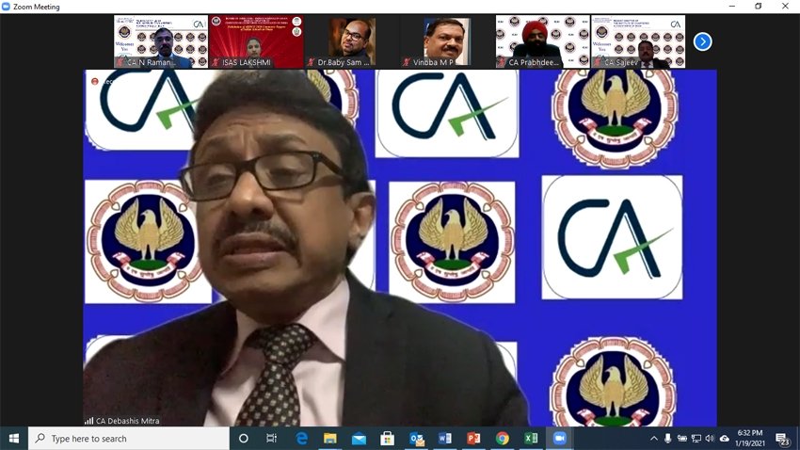
Task: Click Dr.Baby Sam participant video tile
Action: click(351, 41)
